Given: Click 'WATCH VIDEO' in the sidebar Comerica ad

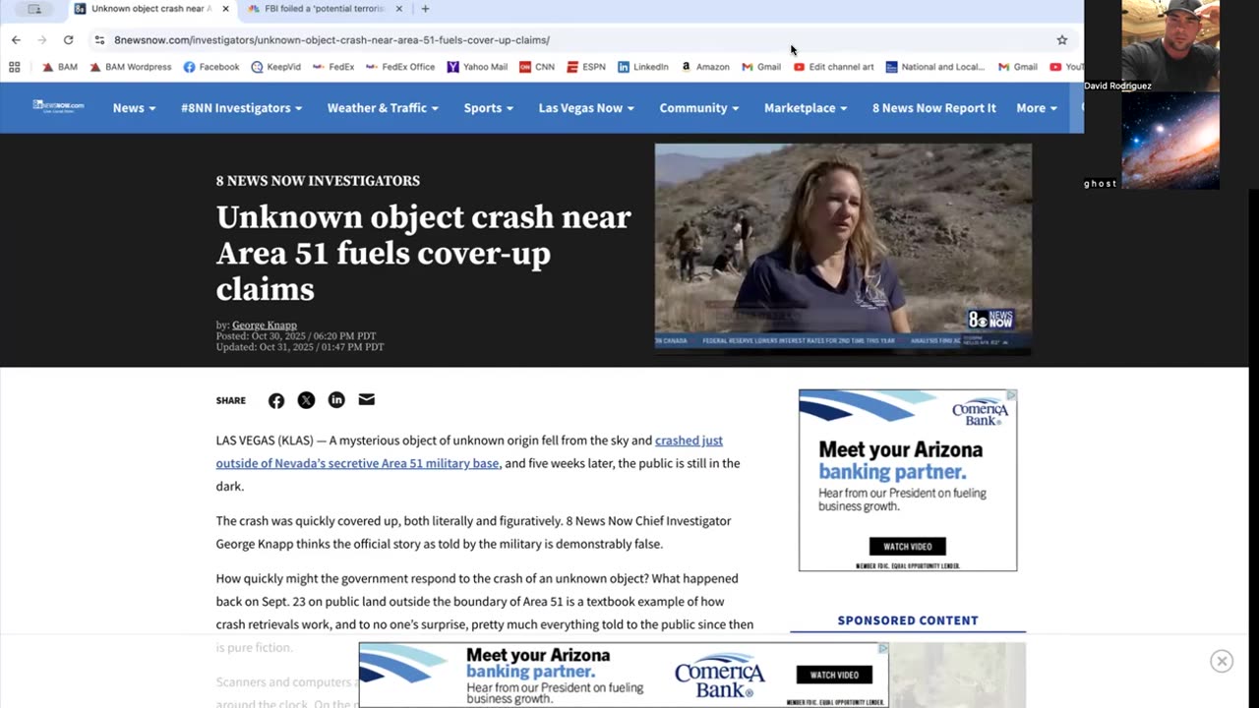Looking at the screenshot, I should tap(907, 547).
